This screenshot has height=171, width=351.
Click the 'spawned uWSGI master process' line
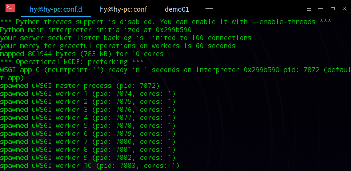(x=80, y=86)
